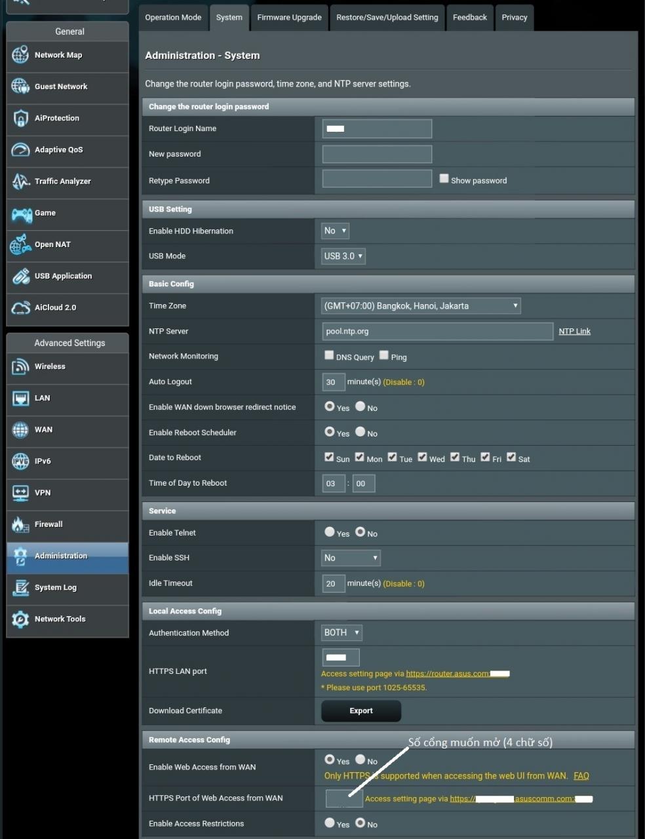Enable the Show password checkbox
This screenshot has width=645, height=839.
point(444,178)
